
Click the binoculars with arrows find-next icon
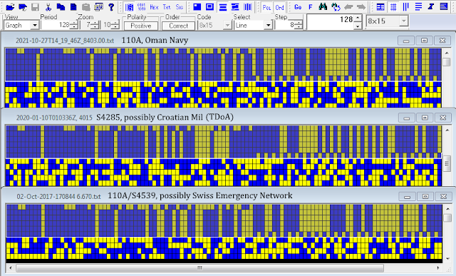[x=336, y=7]
